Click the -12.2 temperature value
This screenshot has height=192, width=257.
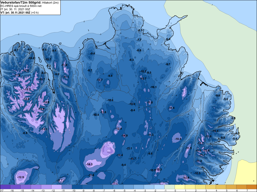(x=26, y=70)
